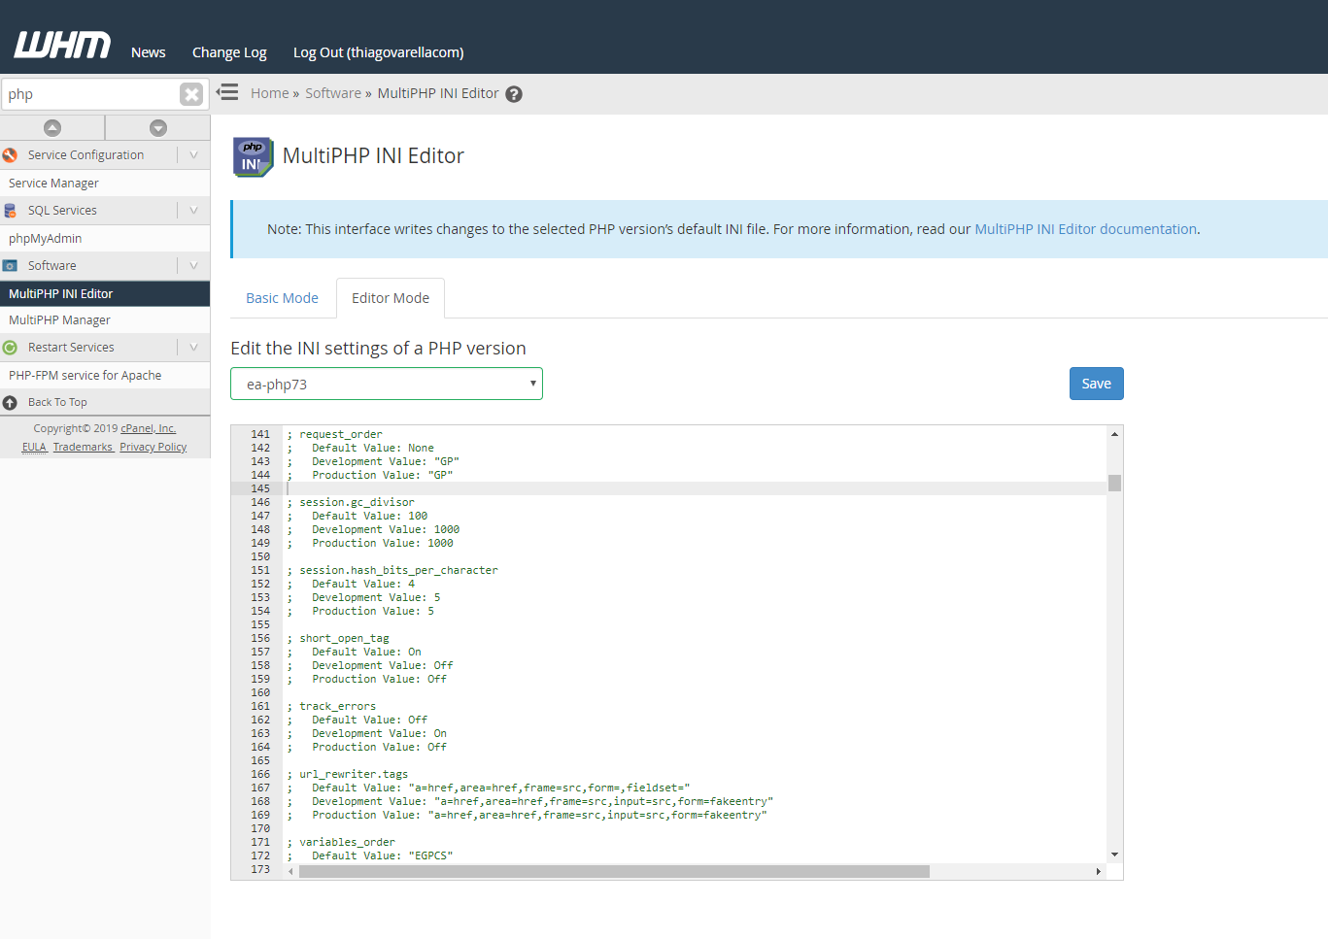
Task: Open the EULA link
Action: point(34,447)
